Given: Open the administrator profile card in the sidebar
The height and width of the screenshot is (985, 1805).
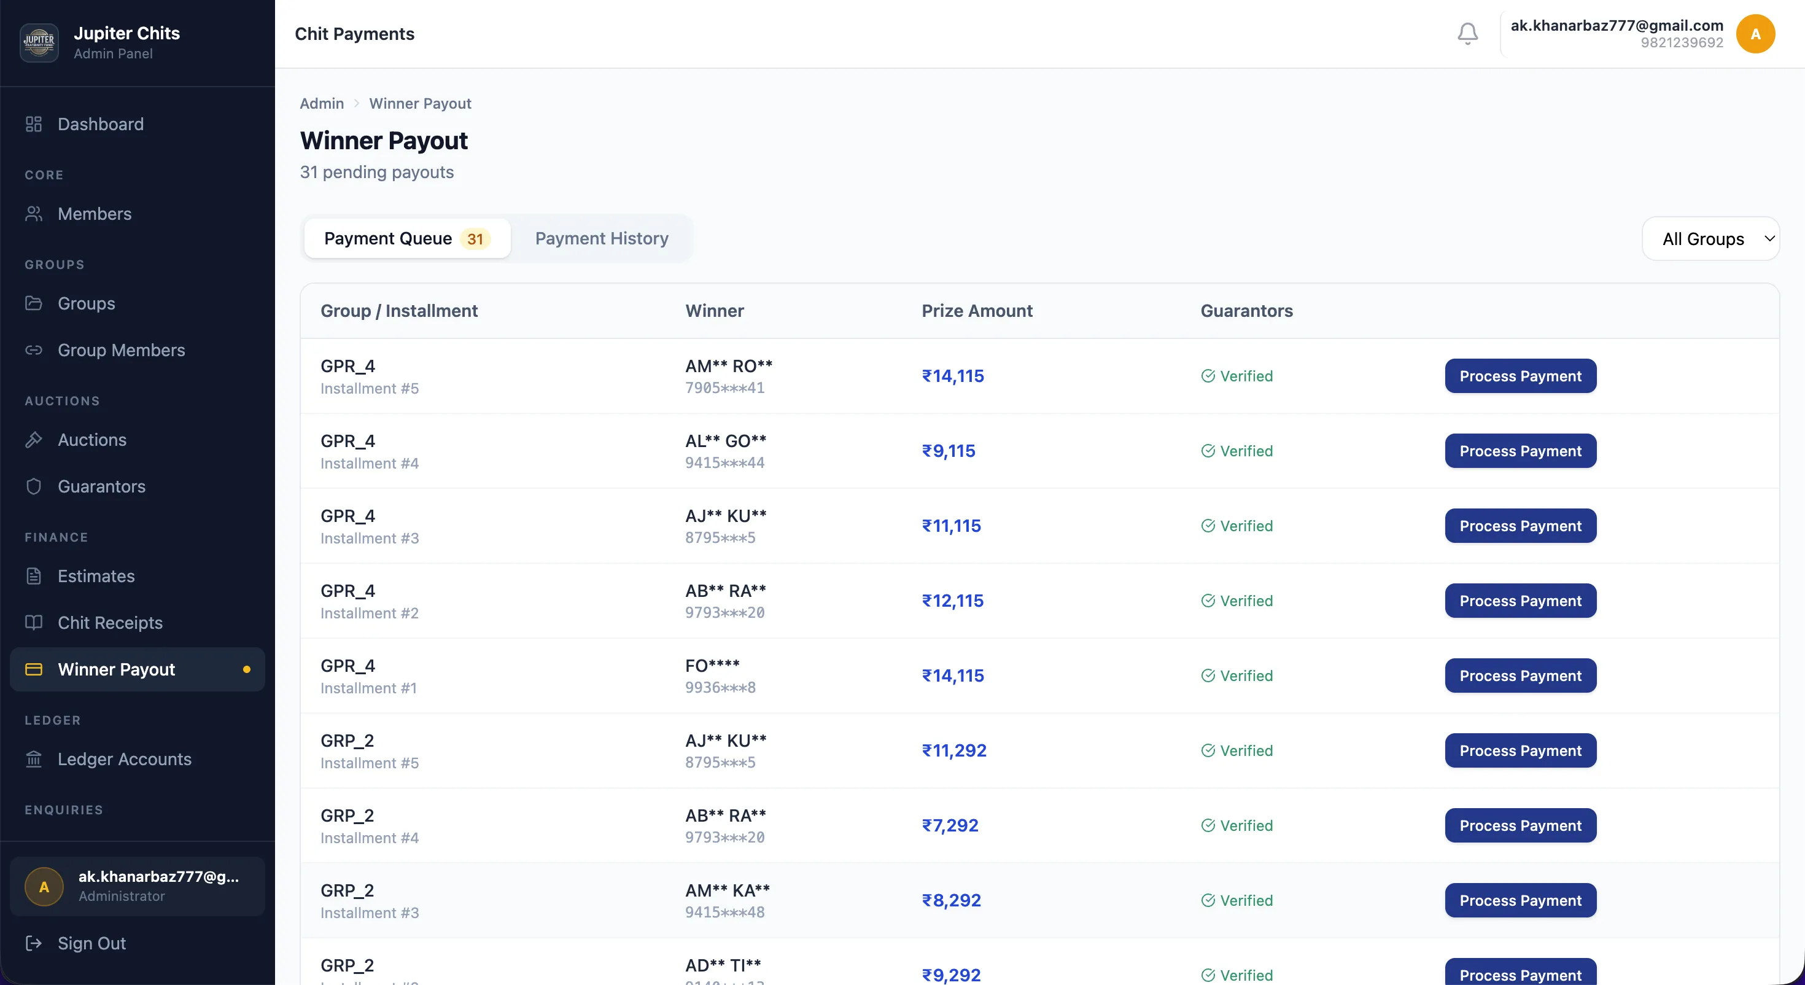Looking at the screenshot, I should [138, 886].
